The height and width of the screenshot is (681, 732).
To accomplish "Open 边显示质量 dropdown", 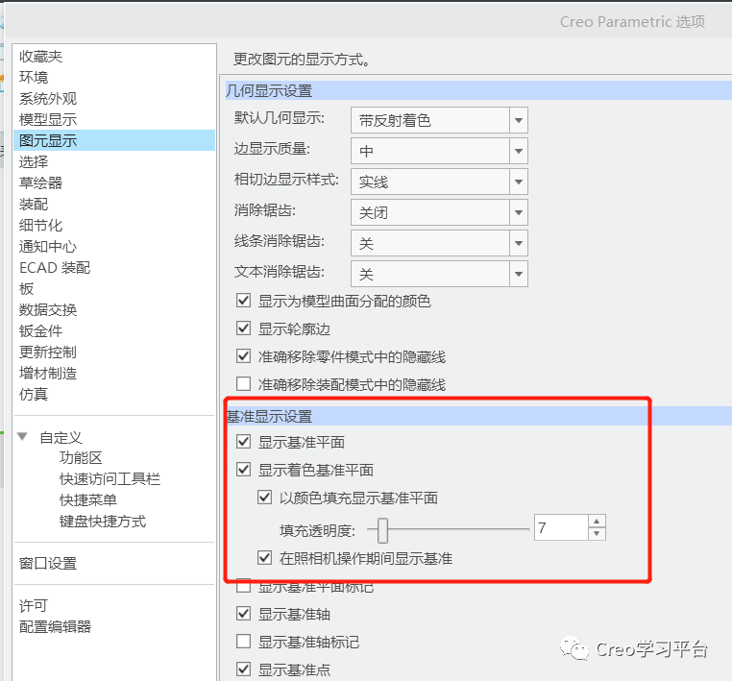I will (x=519, y=151).
